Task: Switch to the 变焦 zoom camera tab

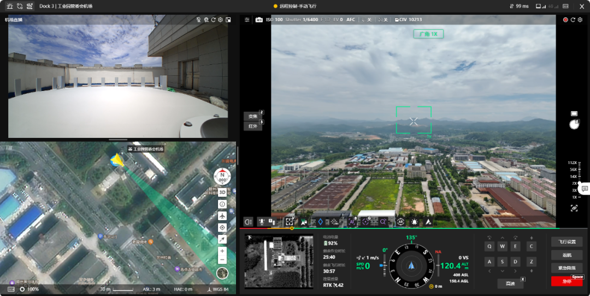Action: tap(253, 116)
